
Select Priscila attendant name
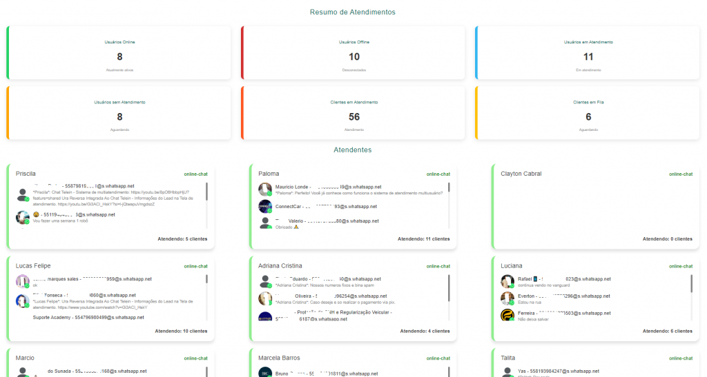(26, 174)
